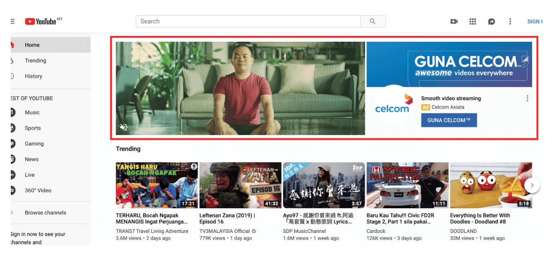Viewport: 549px width, 266px height.
Task: Open the Gaming sidebar entry
Action: [x=34, y=144]
